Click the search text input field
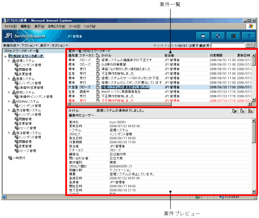The height and width of the screenshot is (218, 259). click(228, 45)
